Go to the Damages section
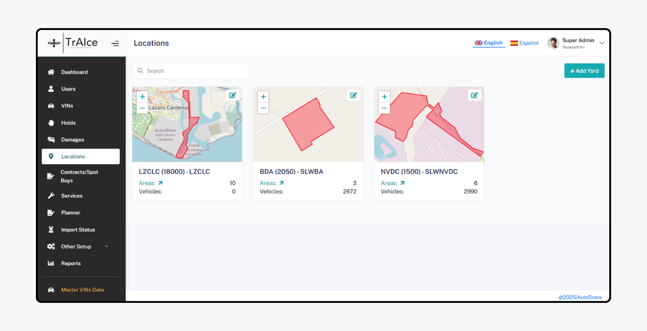This screenshot has width=647, height=331. pos(72,140)
